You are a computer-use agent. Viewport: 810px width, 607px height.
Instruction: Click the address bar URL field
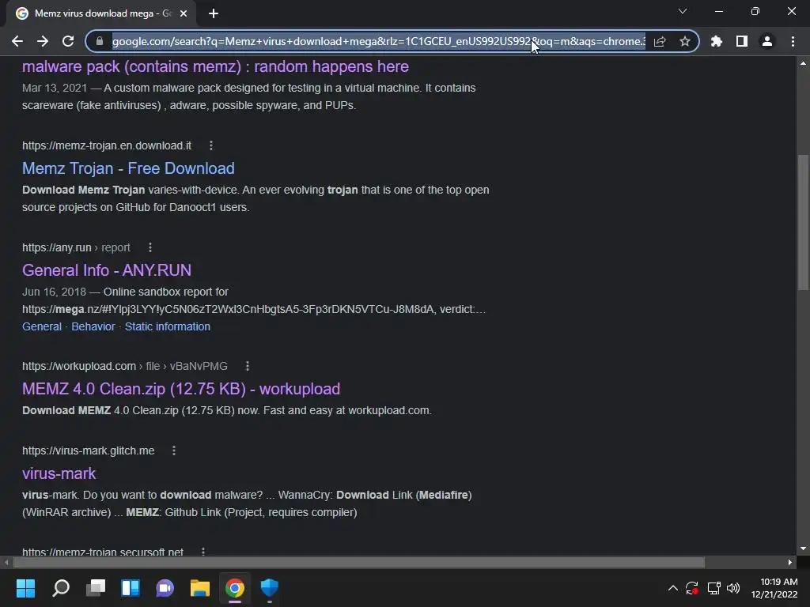379,41
